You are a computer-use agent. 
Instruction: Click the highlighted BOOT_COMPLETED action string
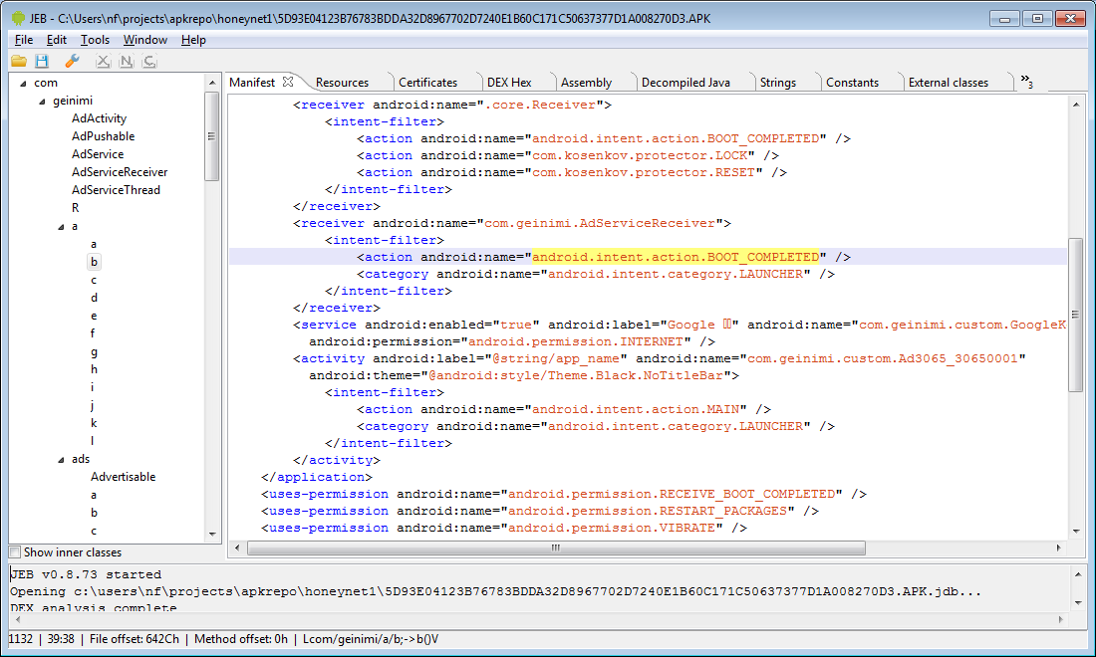click(675, 257)
